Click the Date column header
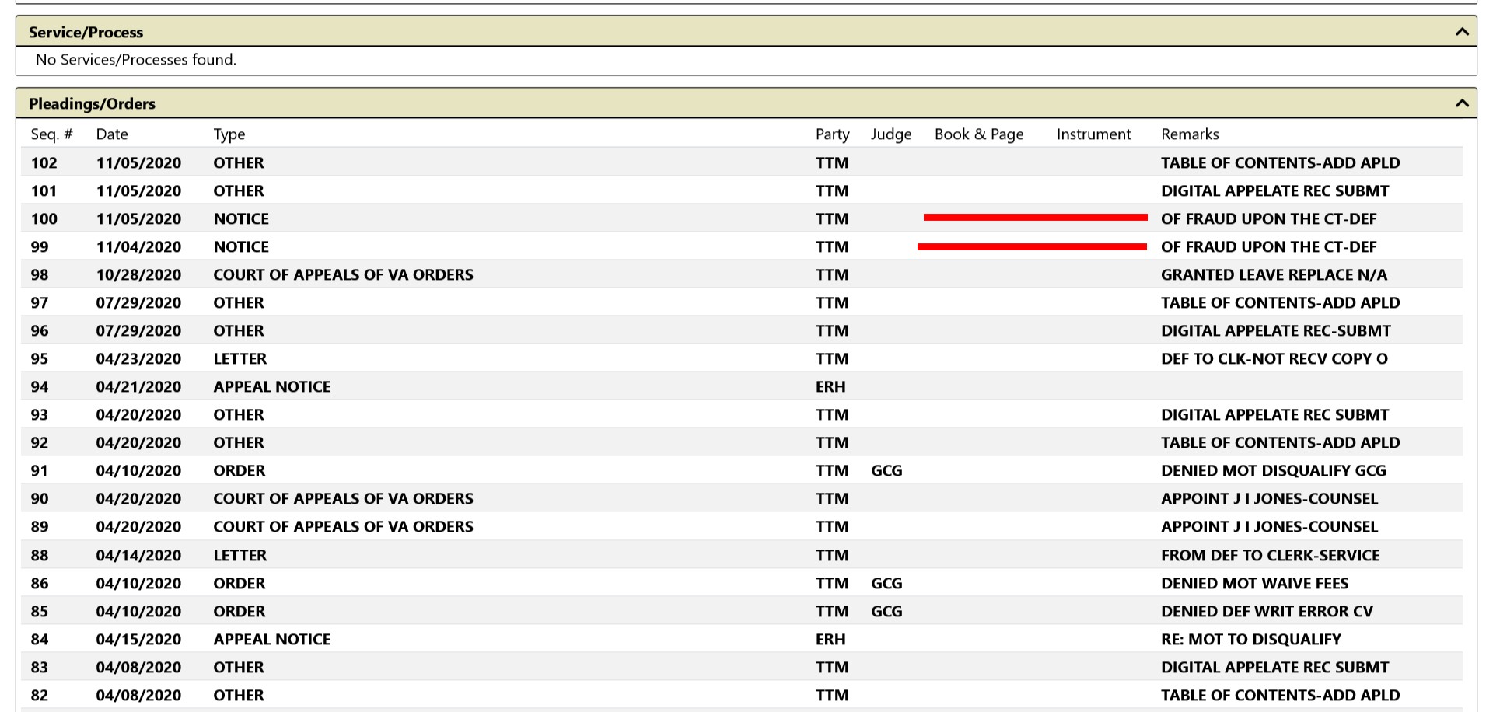Image resolution: width=1493 pixels, height=712 pixels. tap(112, 134)
